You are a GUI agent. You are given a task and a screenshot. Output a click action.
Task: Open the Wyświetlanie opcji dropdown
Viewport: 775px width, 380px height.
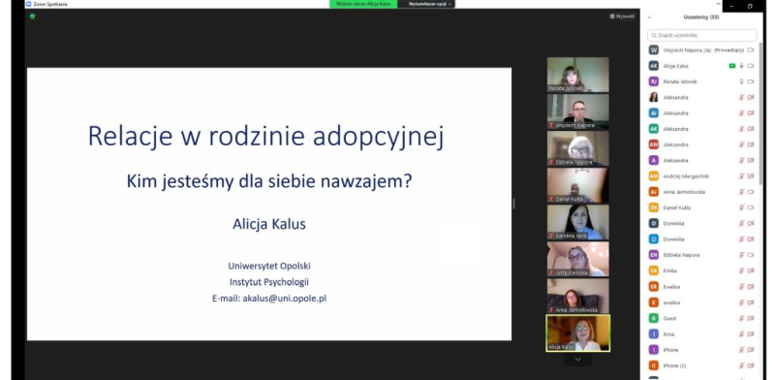(x=429, y=4)
